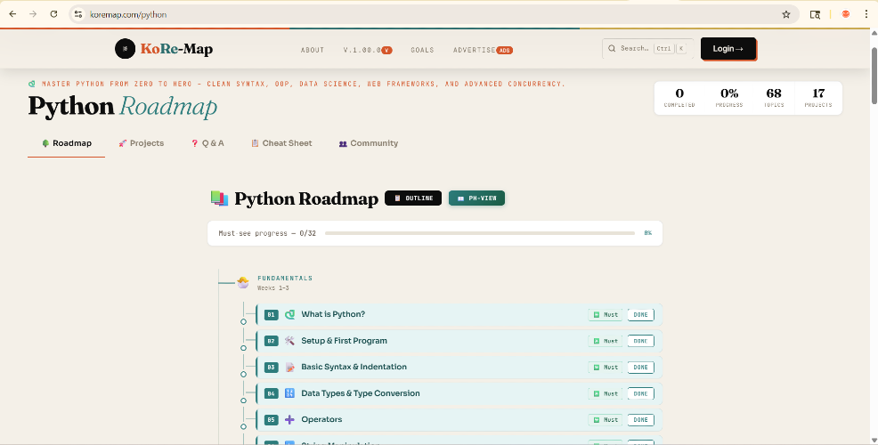Mark What is Python? as DONE
Viewport: 878px width, 445px height.
tap(640, 314)
